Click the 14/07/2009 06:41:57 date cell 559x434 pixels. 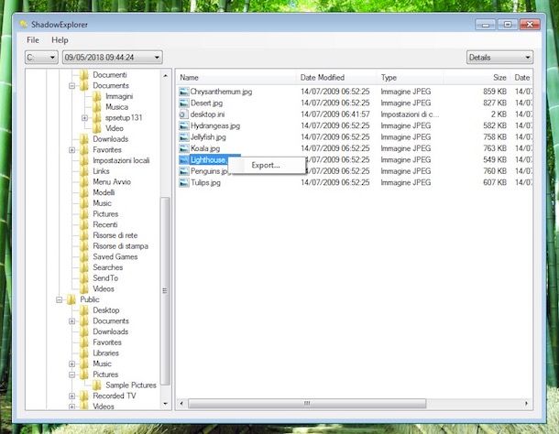(335, 114)
